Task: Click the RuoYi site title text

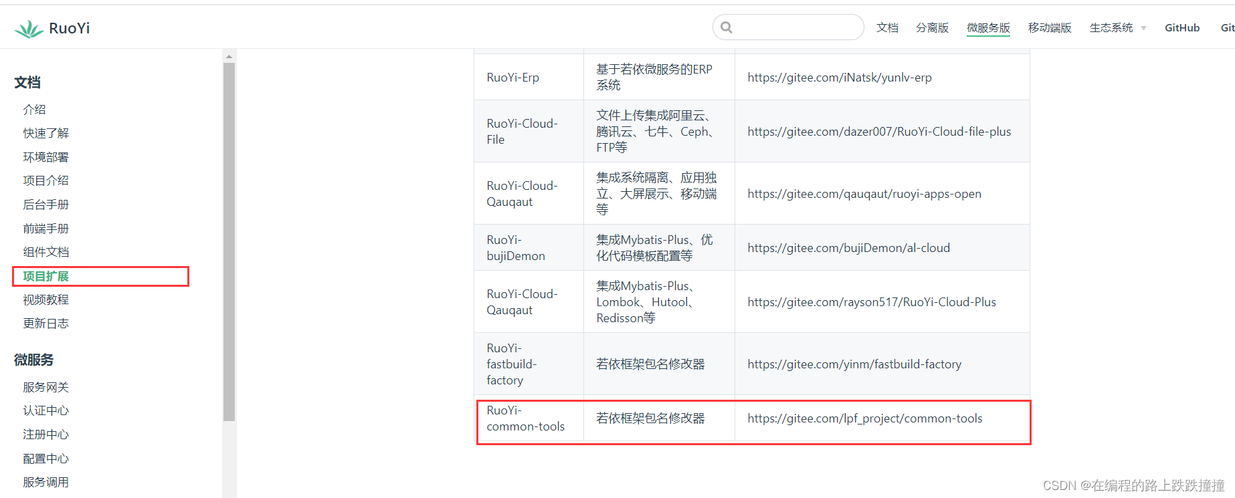Action: coord(70,28)
